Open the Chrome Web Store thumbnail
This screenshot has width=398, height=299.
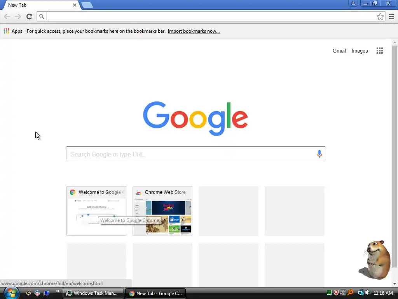[x=162, y=211]
